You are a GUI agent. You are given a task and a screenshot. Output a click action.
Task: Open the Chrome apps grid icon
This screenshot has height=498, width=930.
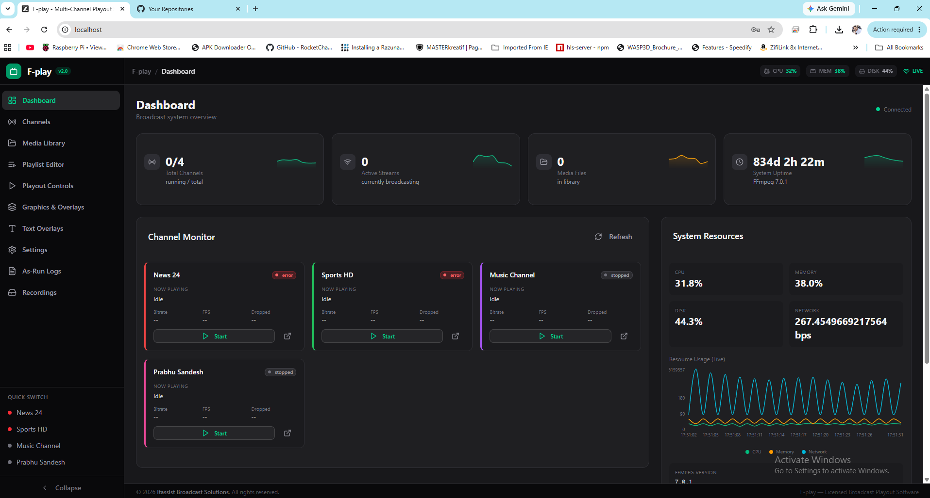(x=8, y=47)
